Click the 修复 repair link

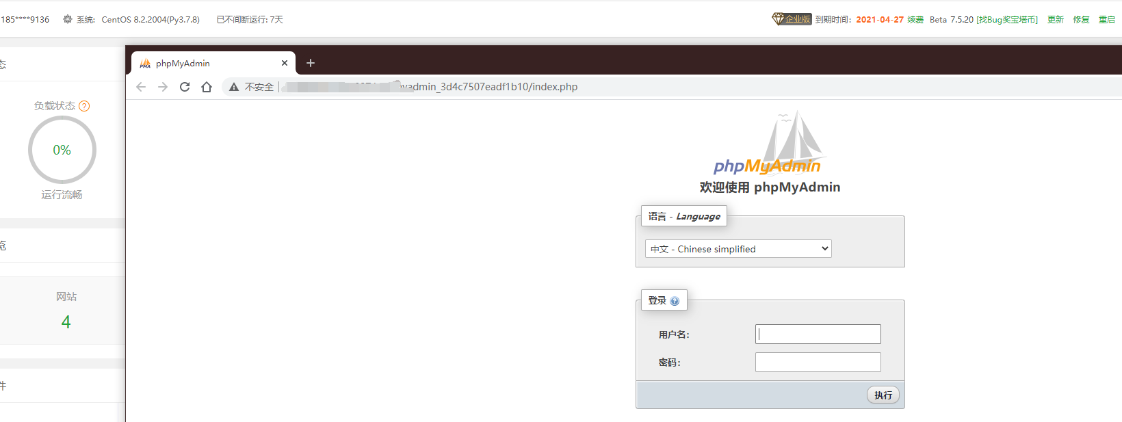[x=1082, y=20]
